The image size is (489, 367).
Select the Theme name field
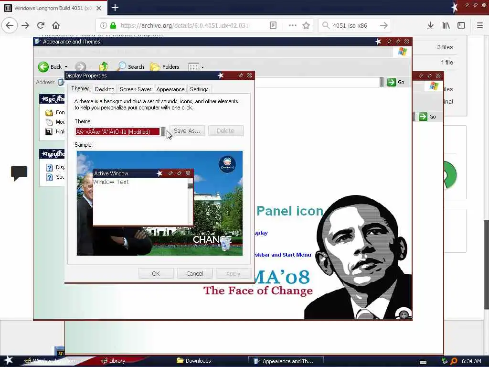click(117, 132)
